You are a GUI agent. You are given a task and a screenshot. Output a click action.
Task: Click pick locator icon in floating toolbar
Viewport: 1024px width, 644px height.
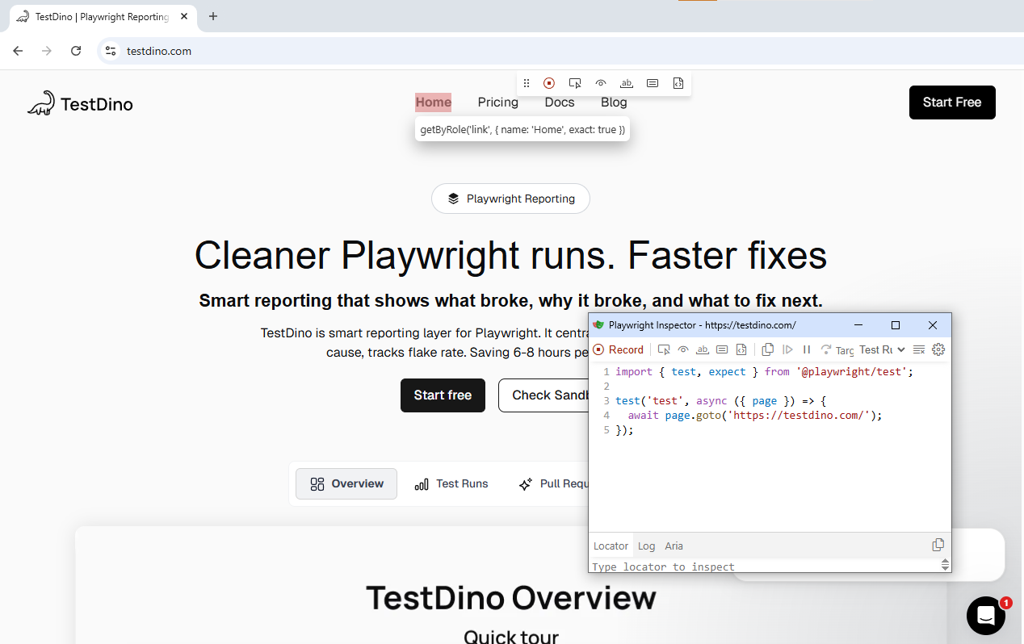(x=575, y=83)
